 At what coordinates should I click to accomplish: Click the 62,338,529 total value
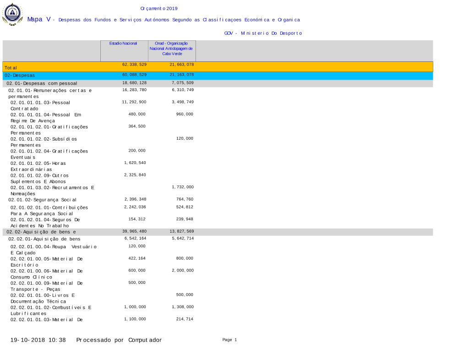(x=134, y=65)
